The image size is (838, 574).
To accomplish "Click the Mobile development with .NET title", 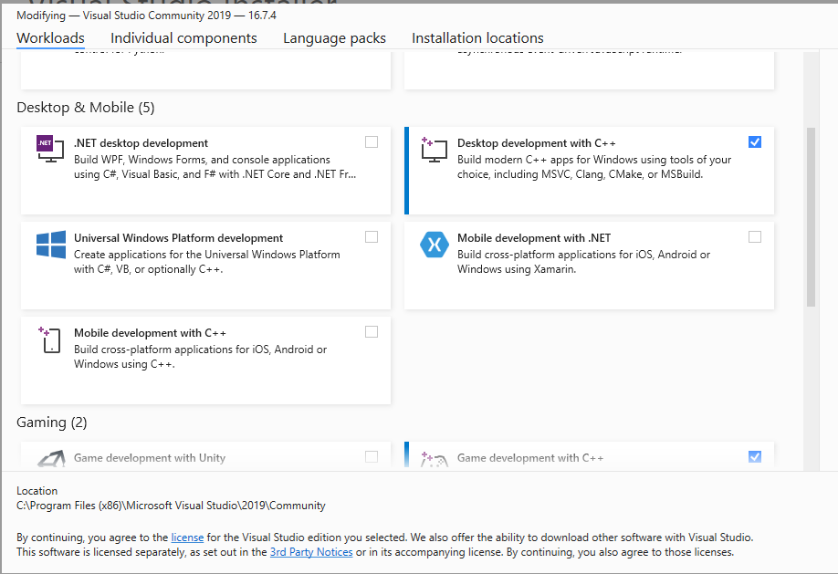I will 534,238.
